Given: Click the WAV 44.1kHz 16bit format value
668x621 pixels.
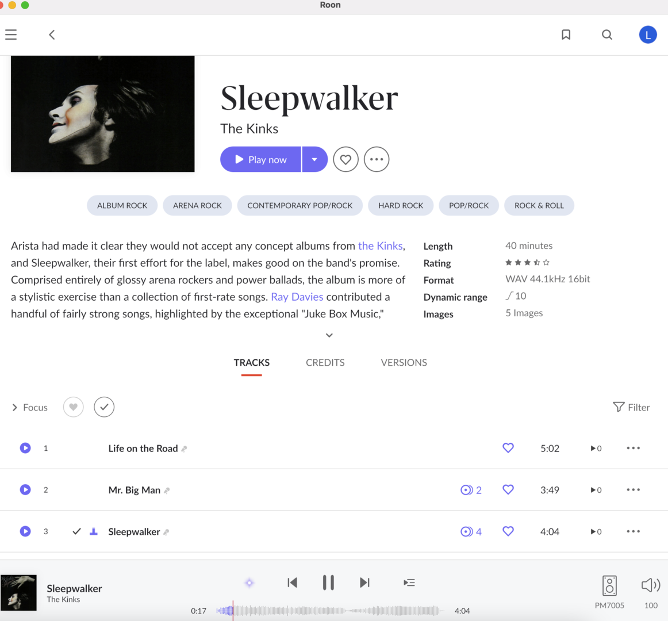Looking at the screenshot, I should 548,279.
